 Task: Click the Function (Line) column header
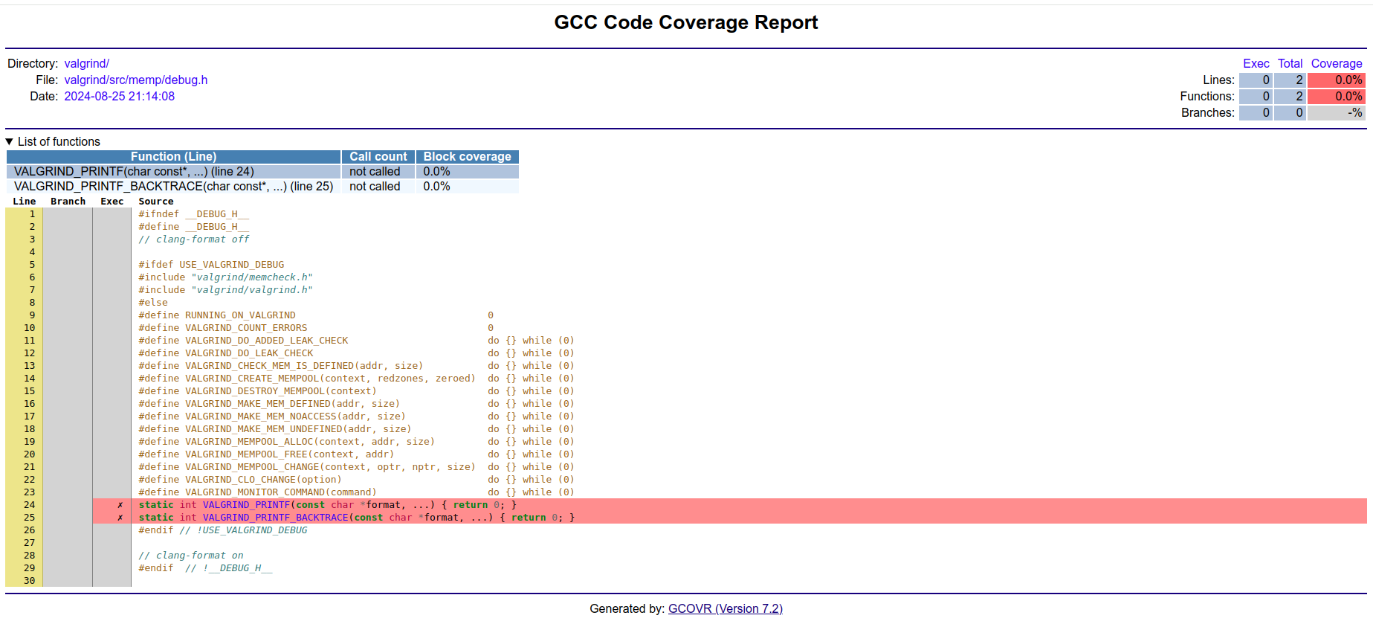pos(173,157)
